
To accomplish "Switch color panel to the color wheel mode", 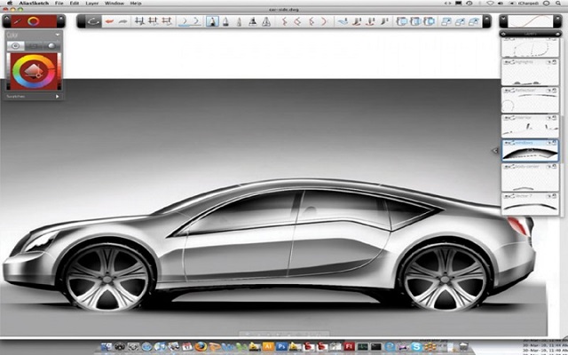I will tap(15, 46).
